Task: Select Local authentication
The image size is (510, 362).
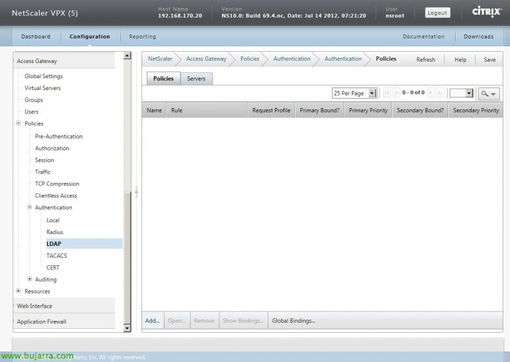Action: tap(53, 220)
